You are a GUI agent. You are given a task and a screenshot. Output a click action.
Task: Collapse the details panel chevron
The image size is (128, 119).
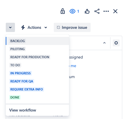pos(104,43)
